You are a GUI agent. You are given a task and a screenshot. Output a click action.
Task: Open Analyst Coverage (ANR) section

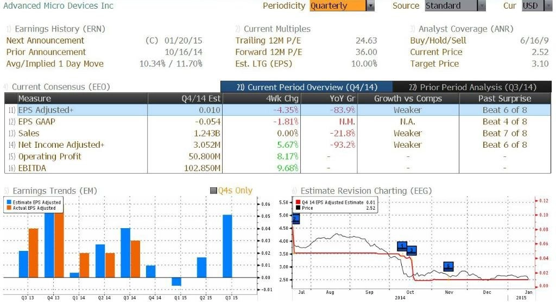pos(465,29)
